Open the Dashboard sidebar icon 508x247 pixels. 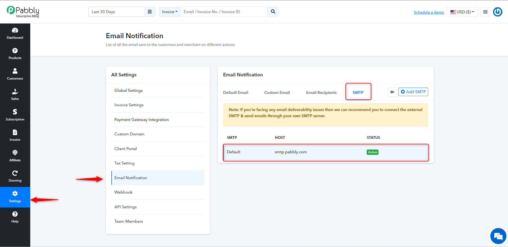pos(15,34)
